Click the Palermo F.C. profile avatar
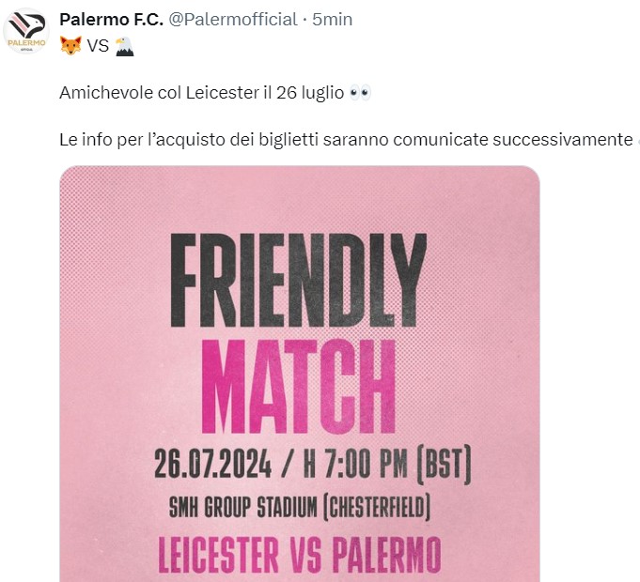Screen dimensions: 640x582 tap(25, 30)
